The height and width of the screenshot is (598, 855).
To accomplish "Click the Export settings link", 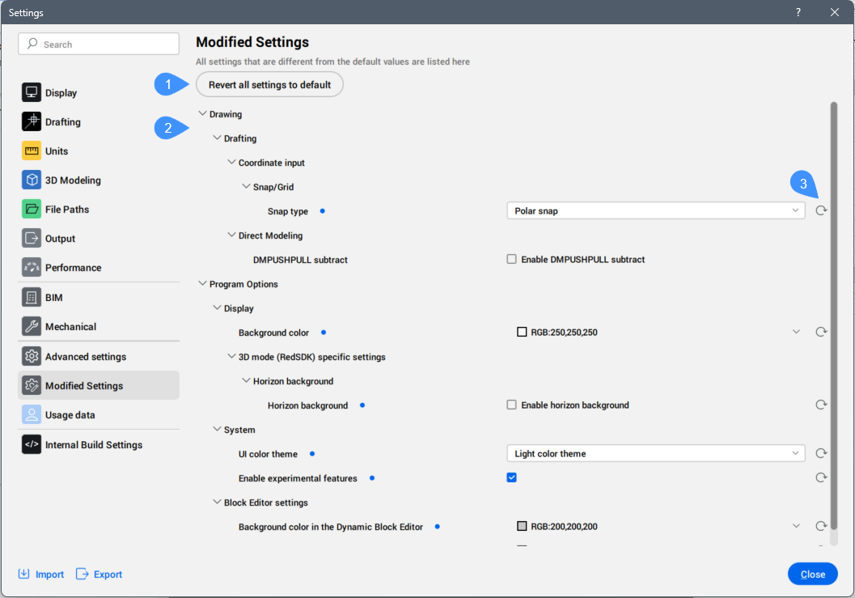I will pos(99,575).
